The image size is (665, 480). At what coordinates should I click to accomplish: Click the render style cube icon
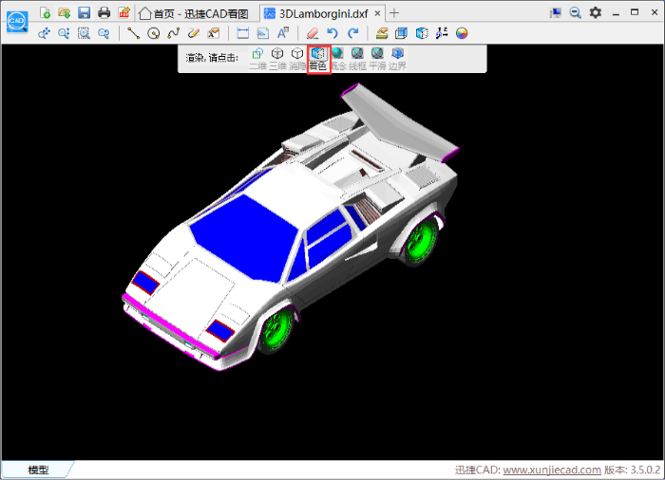pos(422,33)
